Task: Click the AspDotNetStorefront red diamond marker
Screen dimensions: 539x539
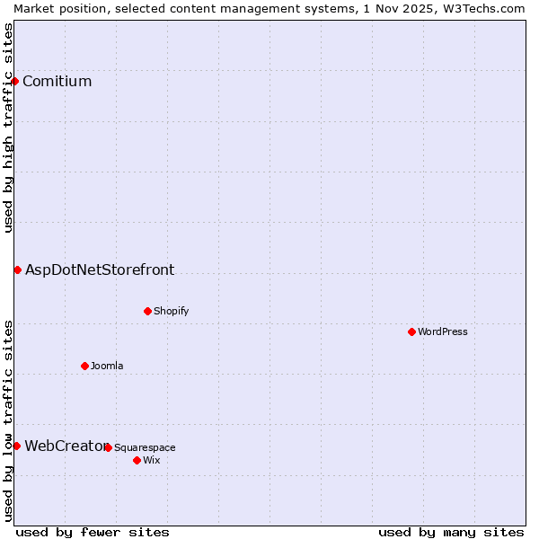Action: [x=17, y=269]
